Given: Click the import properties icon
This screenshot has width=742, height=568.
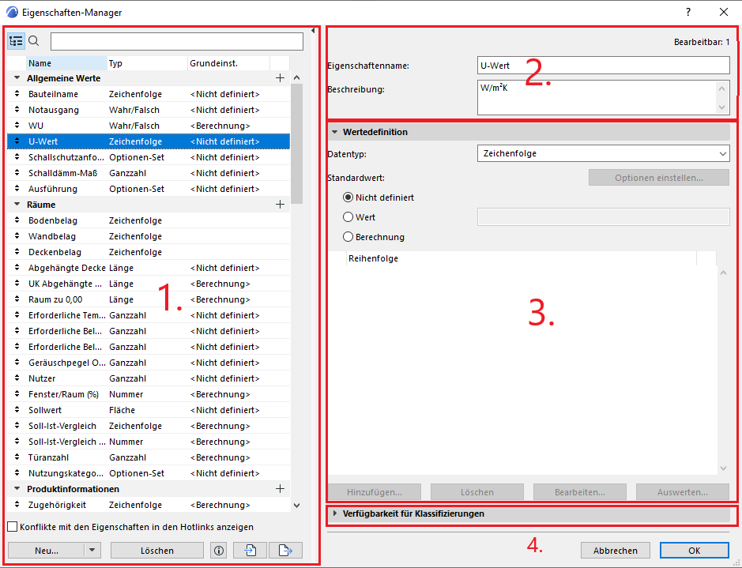Looking at the screenshot, I should (x=250, y=551).
